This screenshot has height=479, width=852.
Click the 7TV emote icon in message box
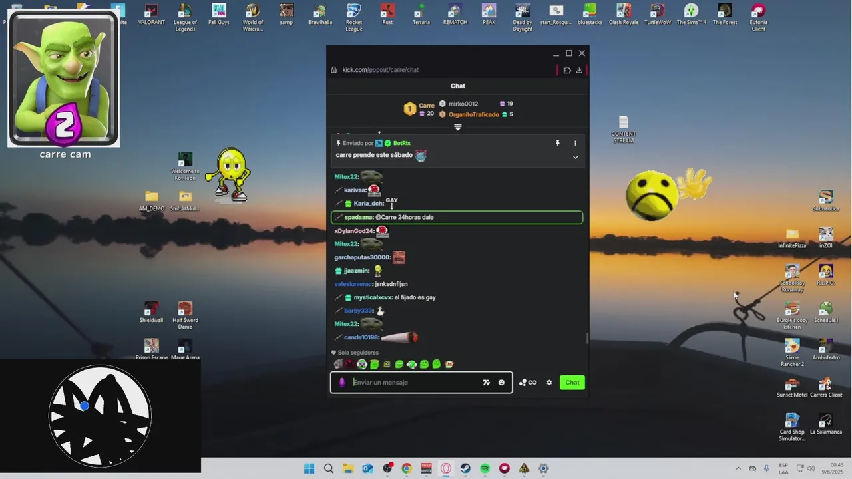click(487, 383)
